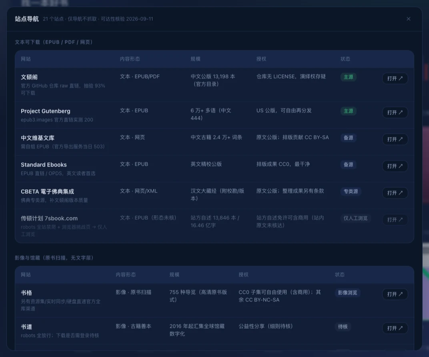The width and height of the screenshot is (429, 357).
Task: Click 文本 · 网页/XML cell
Action: tap(138, 191)
